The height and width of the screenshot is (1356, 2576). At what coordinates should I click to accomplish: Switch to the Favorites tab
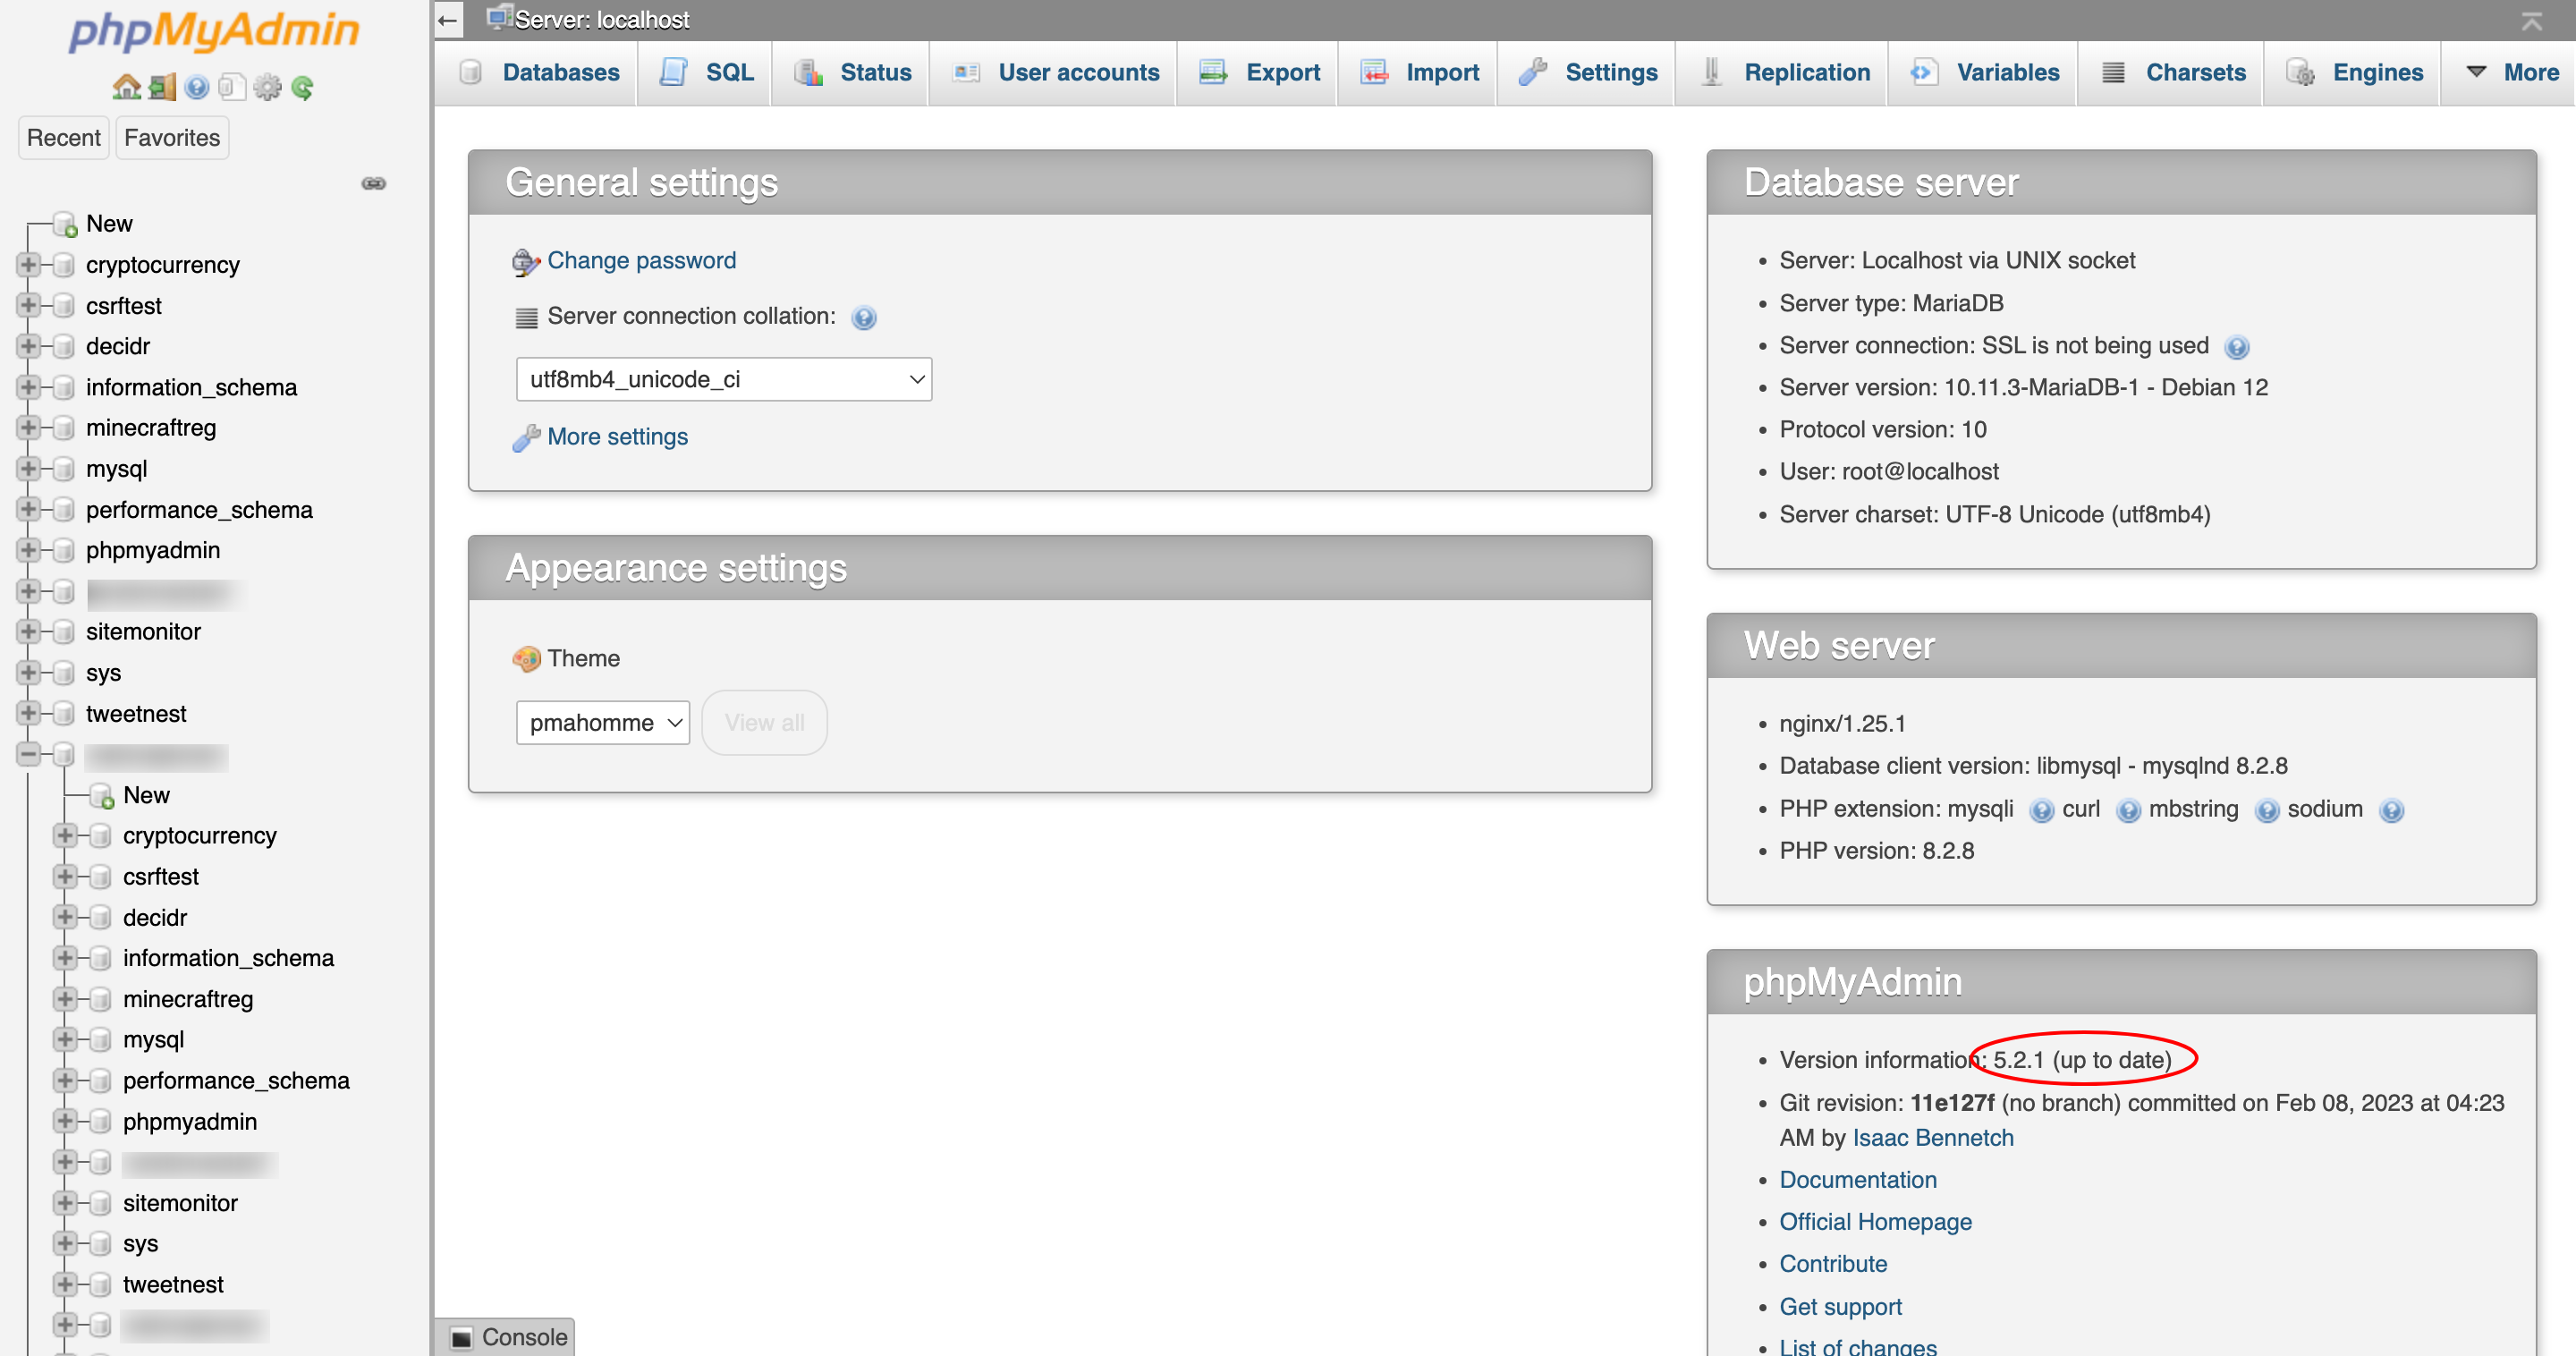[x=171, y=137]
